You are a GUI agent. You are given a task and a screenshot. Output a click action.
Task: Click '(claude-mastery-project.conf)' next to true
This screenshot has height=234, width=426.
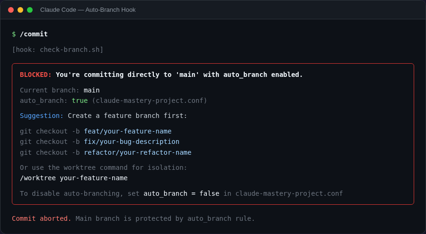coord(150,101)
